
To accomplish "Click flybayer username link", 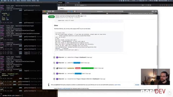I will click(x=61, y=68).
